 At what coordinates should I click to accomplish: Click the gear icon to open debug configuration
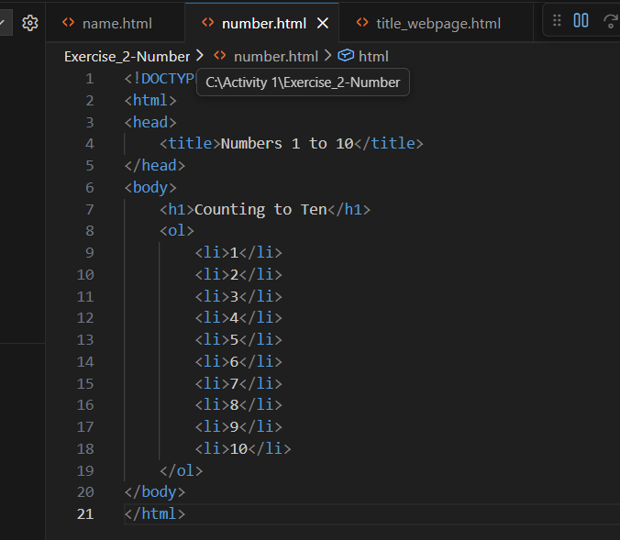pyautogui.click(x=29, y=23)
